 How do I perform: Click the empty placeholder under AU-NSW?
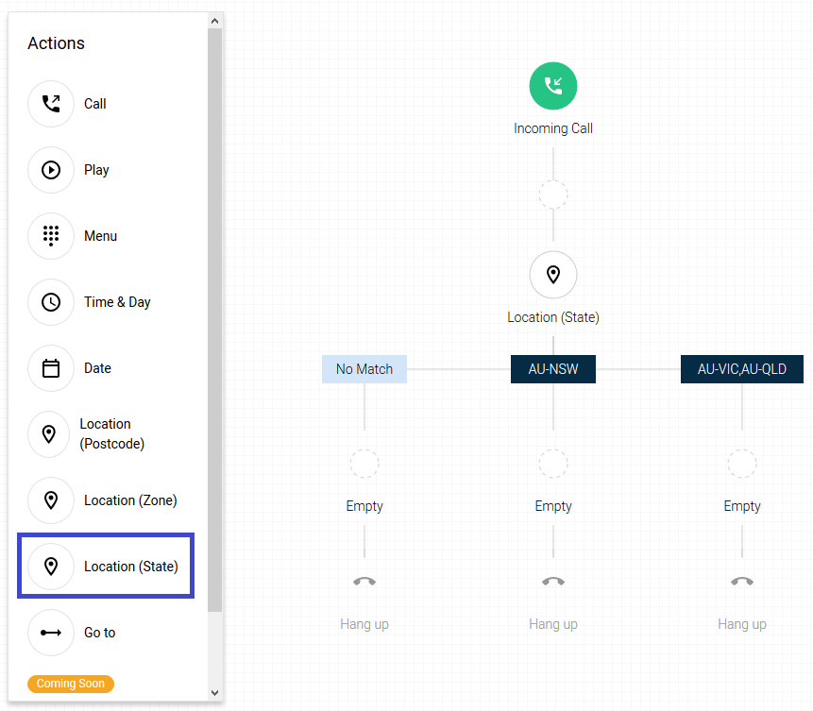[x=553, y=464]
